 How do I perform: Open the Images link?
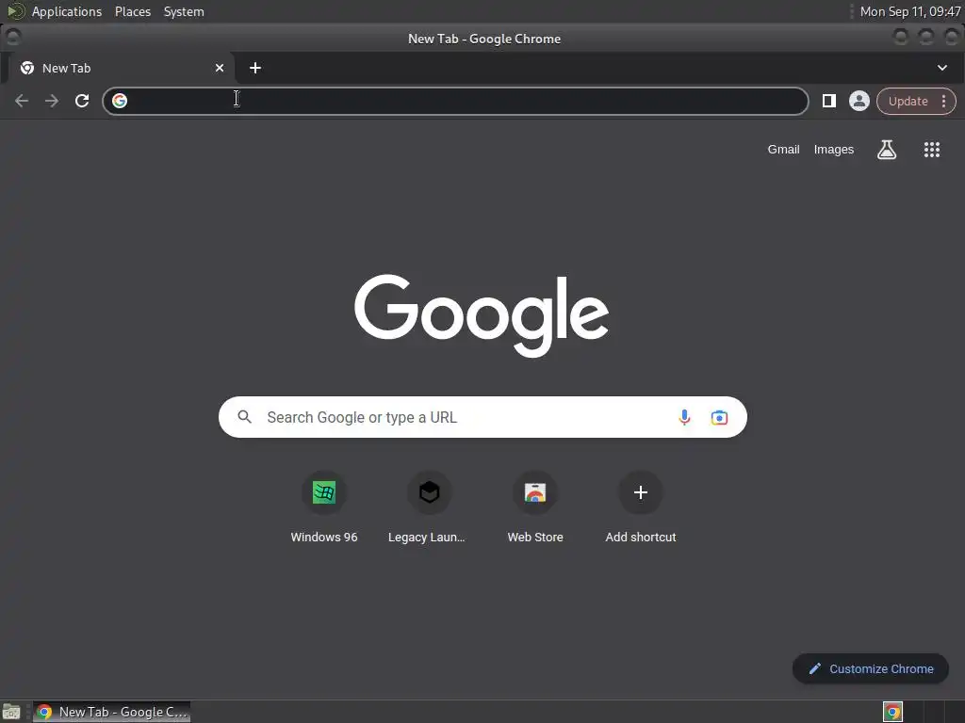(x=834, y=150)
